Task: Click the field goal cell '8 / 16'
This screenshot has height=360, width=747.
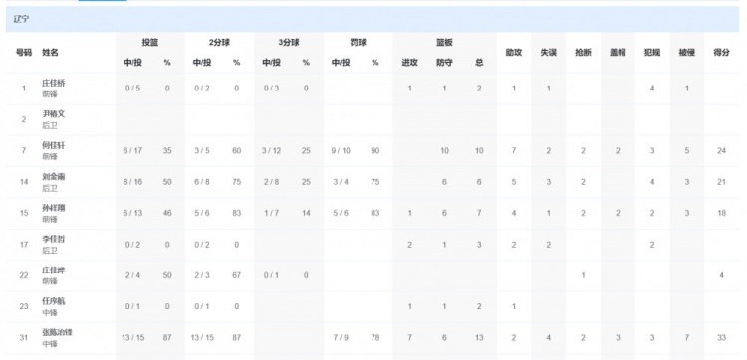Action: tap(132, 182)
